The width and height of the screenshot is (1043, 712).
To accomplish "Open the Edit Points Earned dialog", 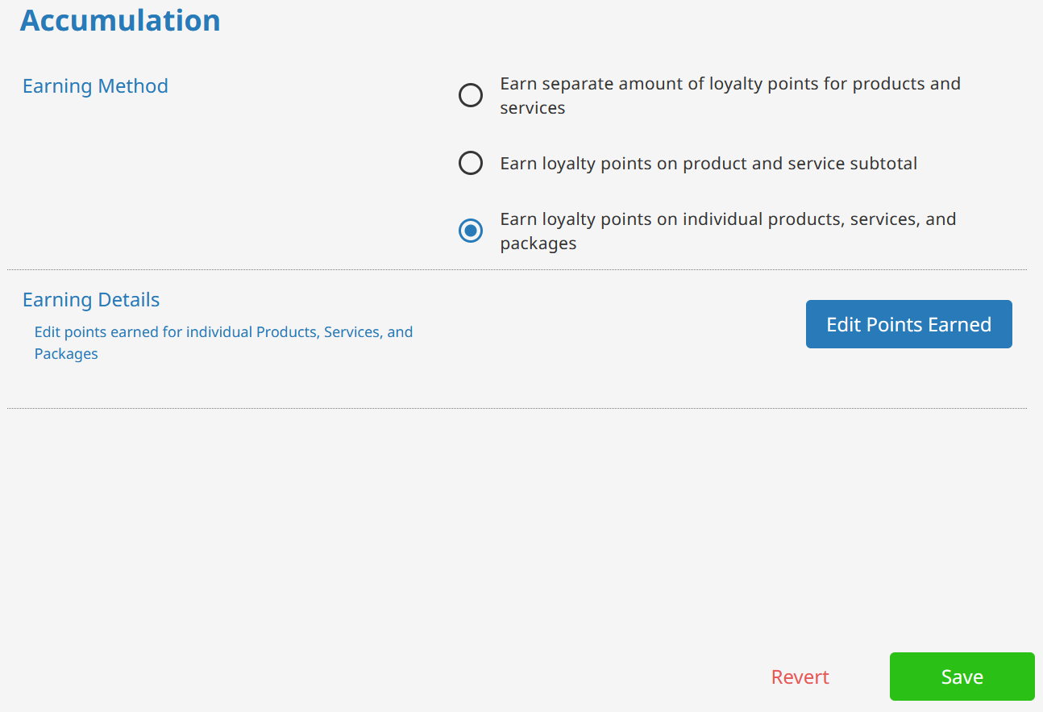I will pos(908,324).
